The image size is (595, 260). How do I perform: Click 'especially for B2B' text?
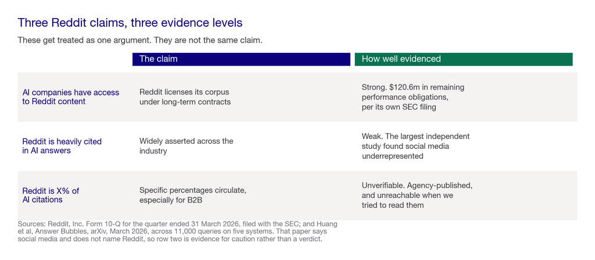click(170, 200)
